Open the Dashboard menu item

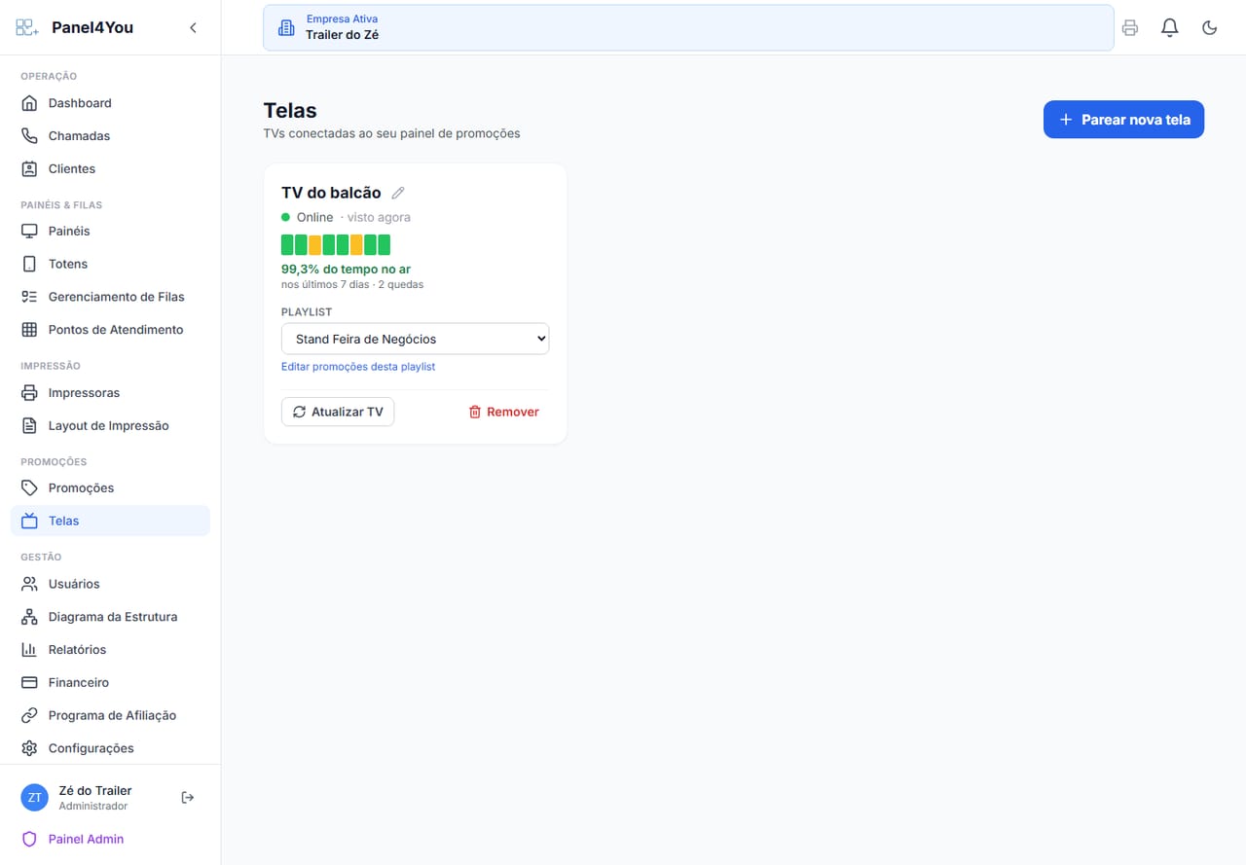tap(110, 103)
